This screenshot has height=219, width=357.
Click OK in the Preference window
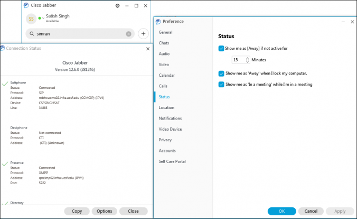[282, 211]
